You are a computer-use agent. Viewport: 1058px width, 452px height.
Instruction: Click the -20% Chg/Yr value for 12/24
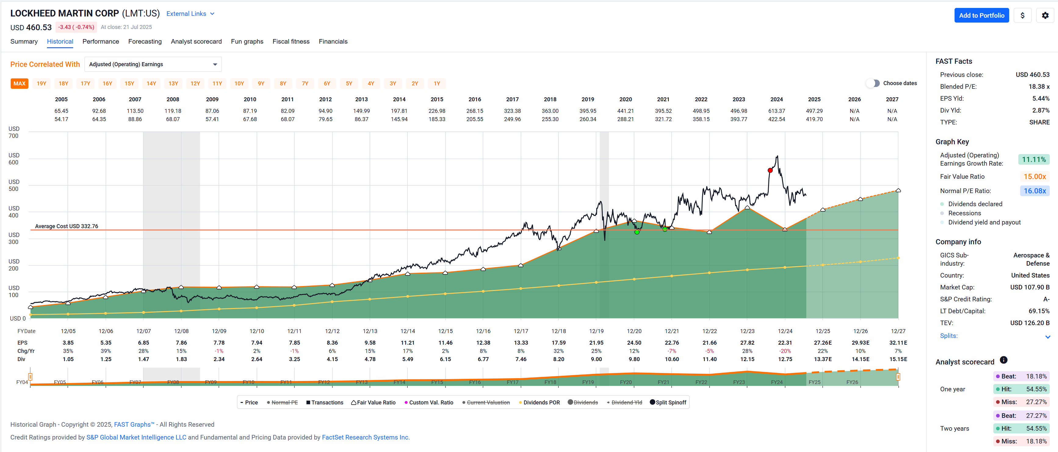(x=785, y=351)
